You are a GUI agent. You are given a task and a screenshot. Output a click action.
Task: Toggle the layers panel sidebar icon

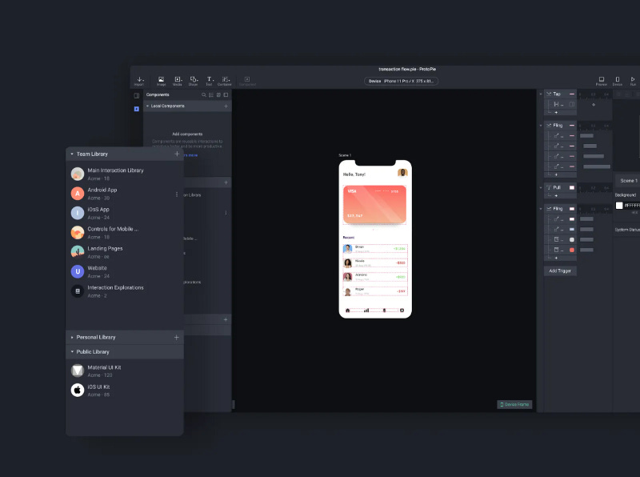click(x=136, y=95)
